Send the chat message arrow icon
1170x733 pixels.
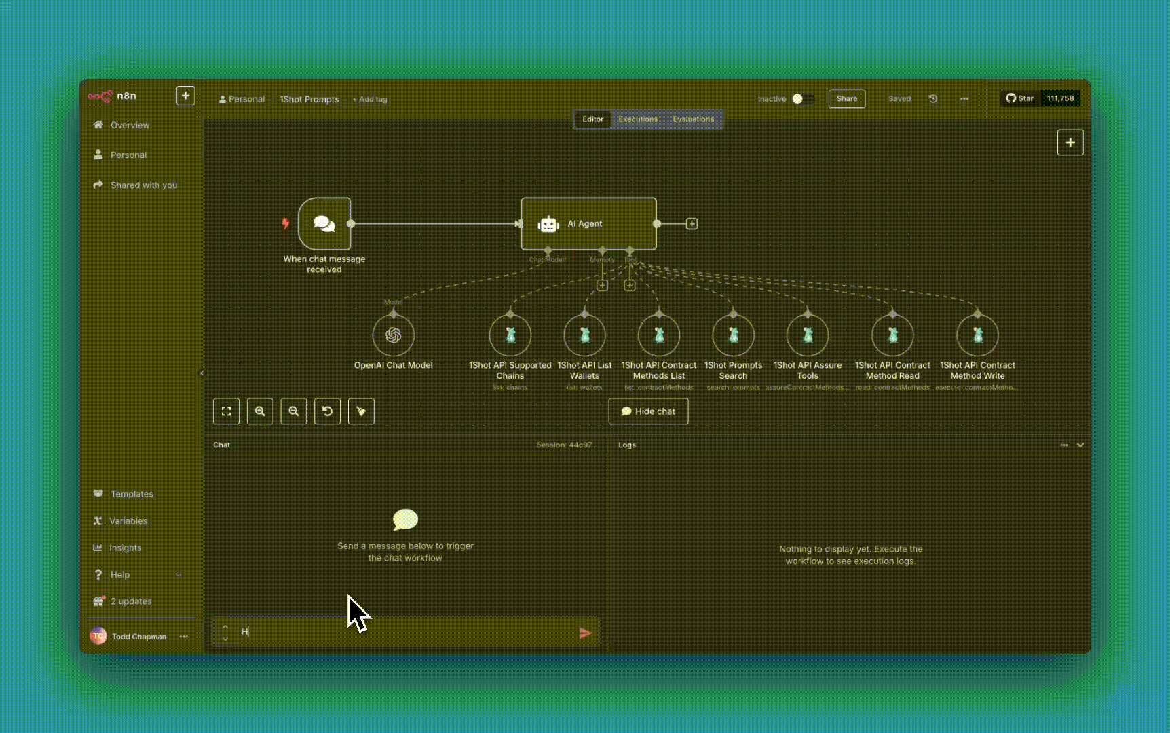(585, 633)
